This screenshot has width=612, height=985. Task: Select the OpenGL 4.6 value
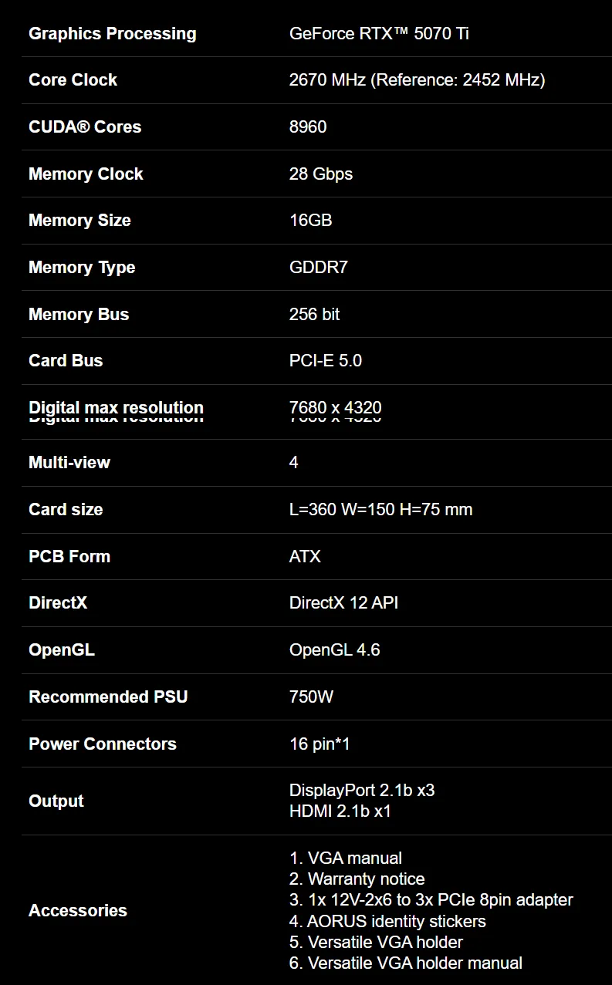pyautogui.click(x=335, y=650)
